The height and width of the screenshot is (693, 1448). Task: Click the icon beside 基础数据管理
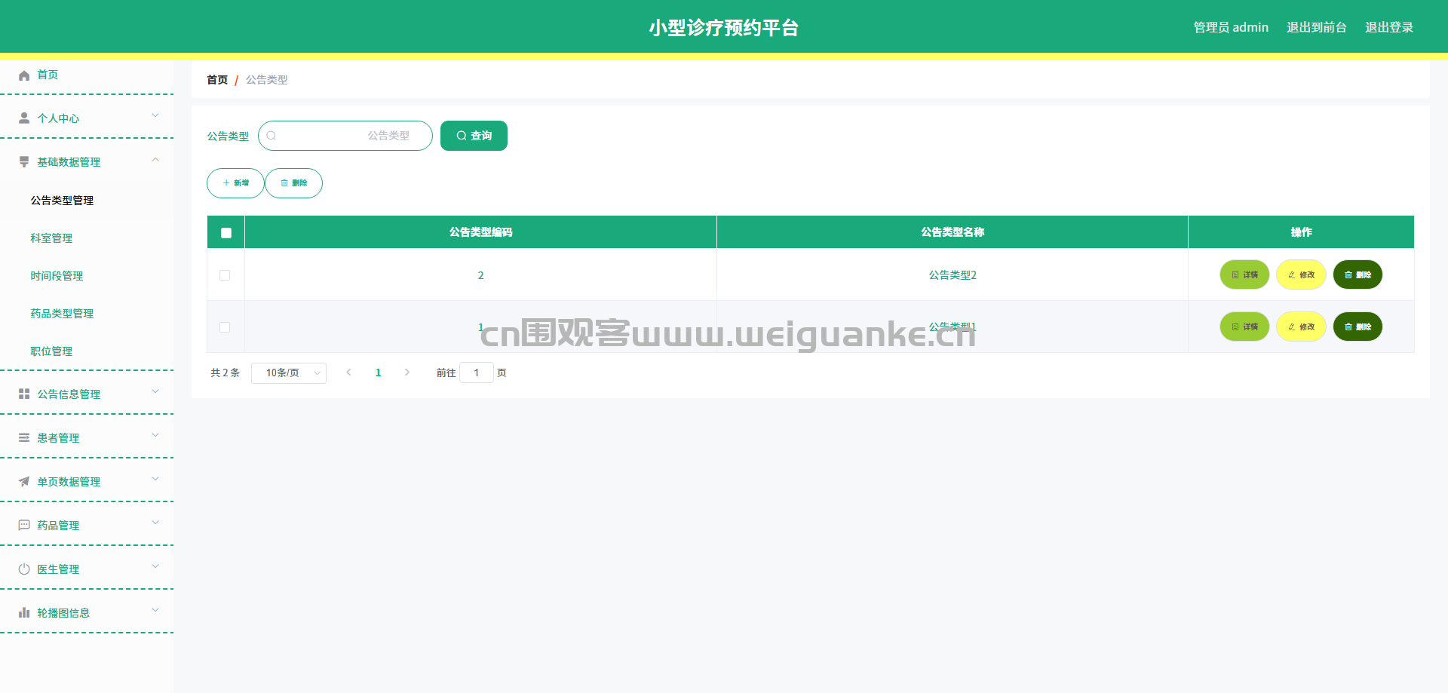(24, 162)
